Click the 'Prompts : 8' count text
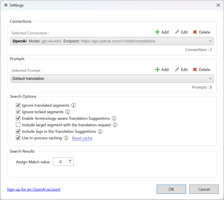 coord(202,87)
